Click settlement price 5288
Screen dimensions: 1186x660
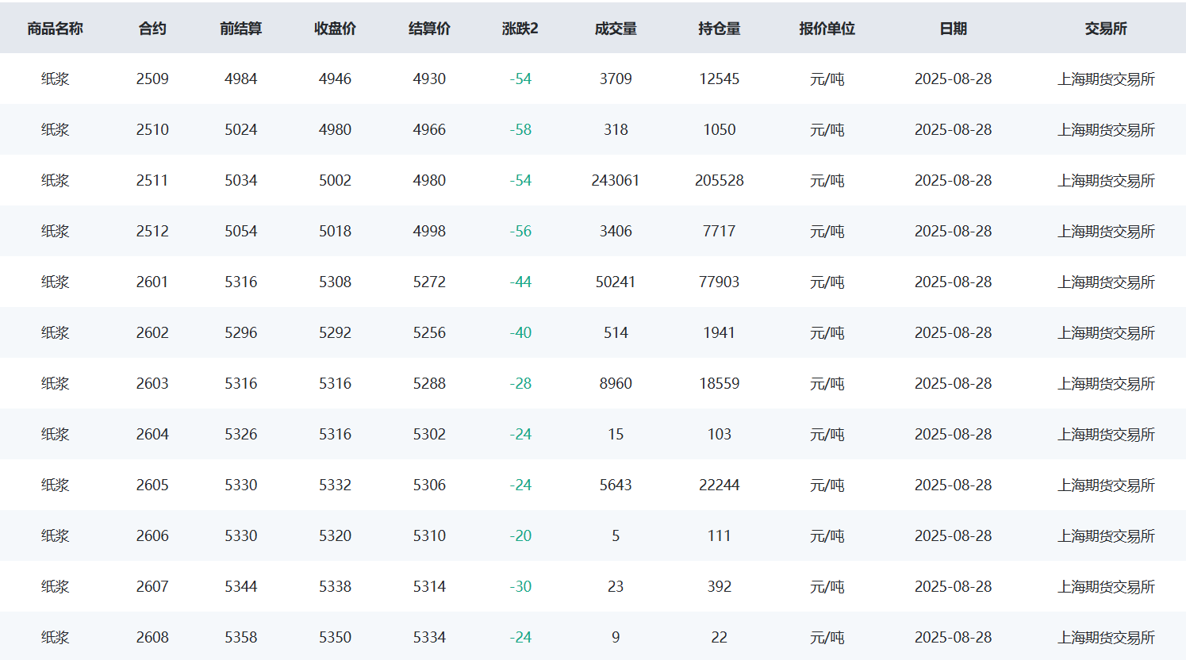(x=429, y=383)
